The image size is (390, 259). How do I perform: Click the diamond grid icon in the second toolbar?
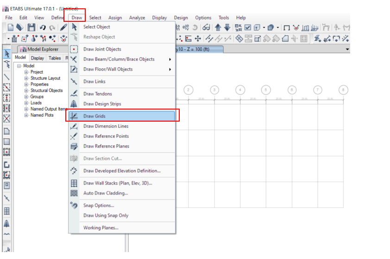[239, 39]
